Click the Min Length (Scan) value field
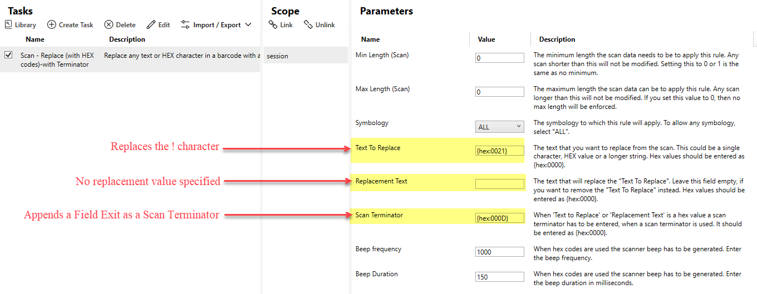 pos(499,58)
